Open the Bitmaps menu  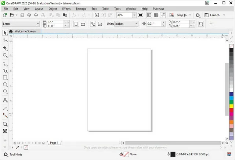tap(81, 9)
